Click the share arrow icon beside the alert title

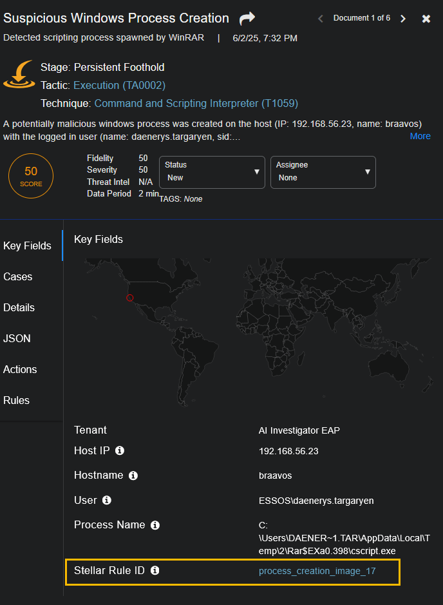click(247, 19)
